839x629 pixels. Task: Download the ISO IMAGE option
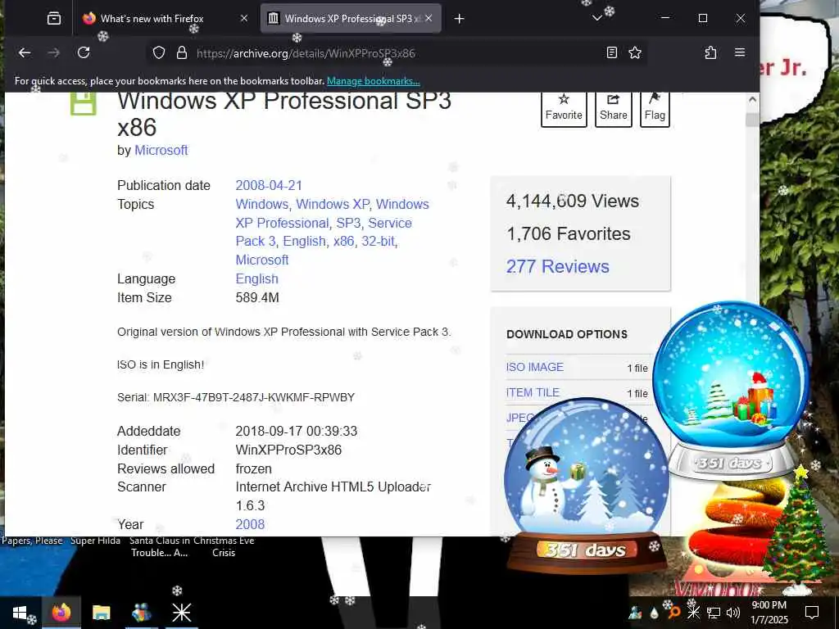click(534, 368)
